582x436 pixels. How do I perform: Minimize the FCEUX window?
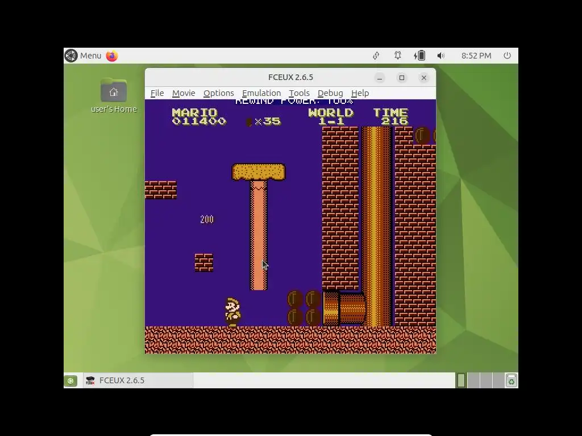point(379,78)
